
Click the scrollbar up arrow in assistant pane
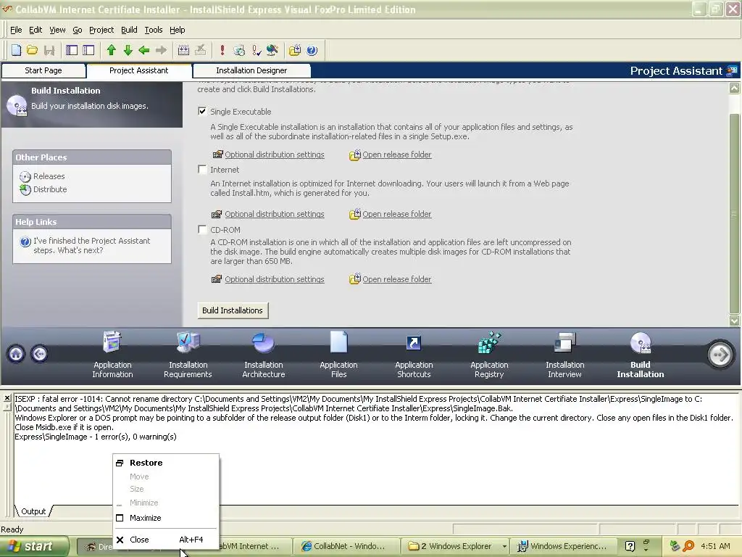(x=735, y=88)
